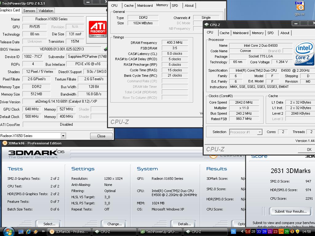The height and width of the screenshot is (236, 315).
Task: Open the Windows Start orb
Action: (x=9, y=232)
